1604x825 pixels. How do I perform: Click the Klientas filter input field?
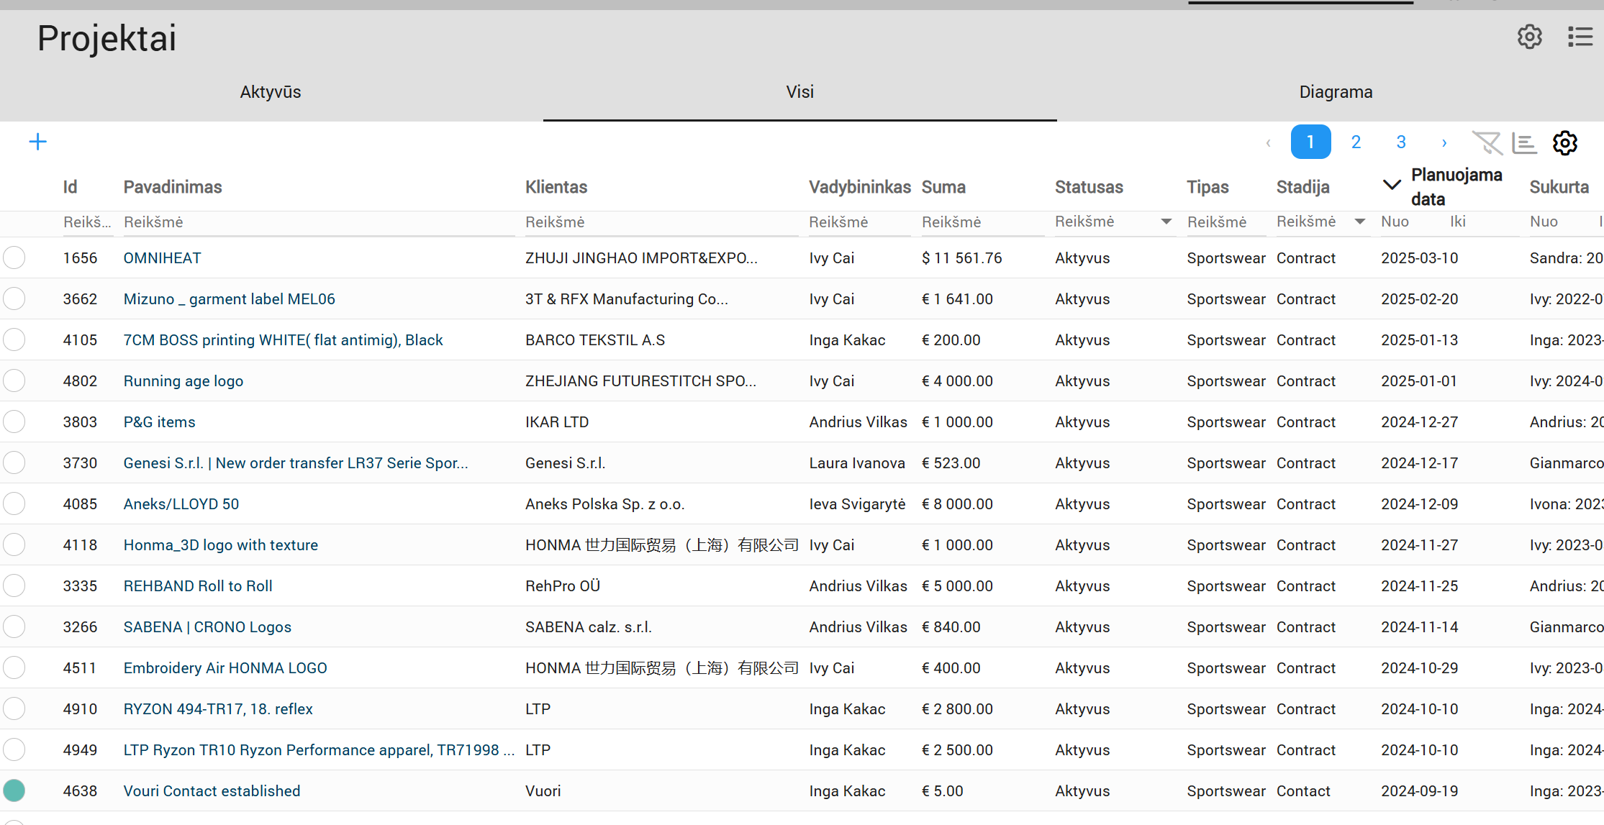point(661,222)
